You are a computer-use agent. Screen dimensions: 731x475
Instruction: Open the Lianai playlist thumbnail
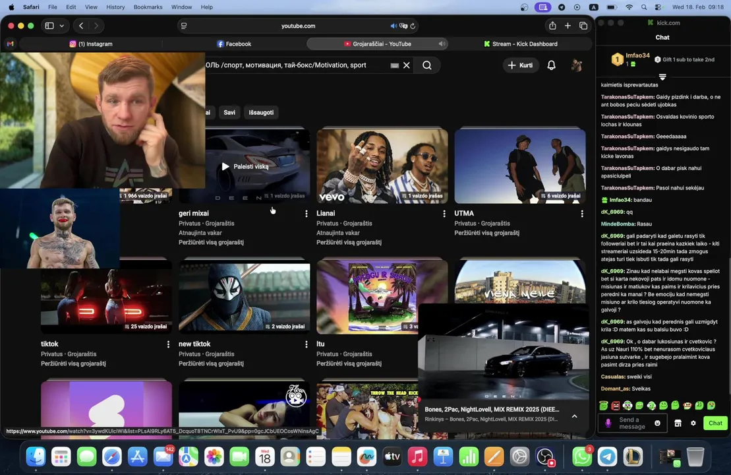click(382, 166)
